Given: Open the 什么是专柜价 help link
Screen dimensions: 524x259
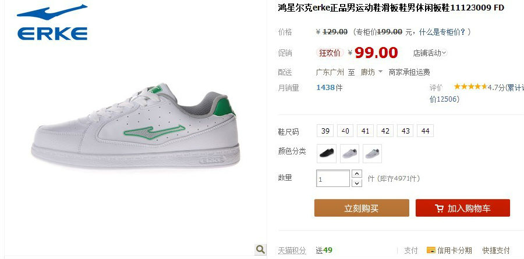Looking at the screenshot, I should point(442,32).
